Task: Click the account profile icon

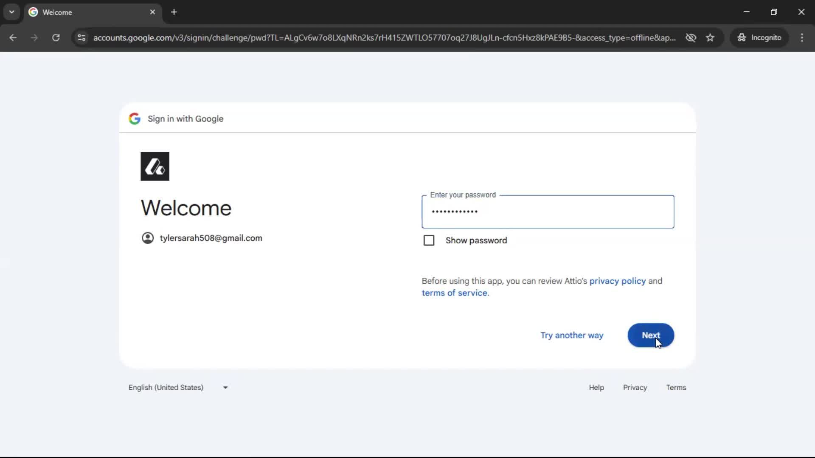Action: (148, 238)
